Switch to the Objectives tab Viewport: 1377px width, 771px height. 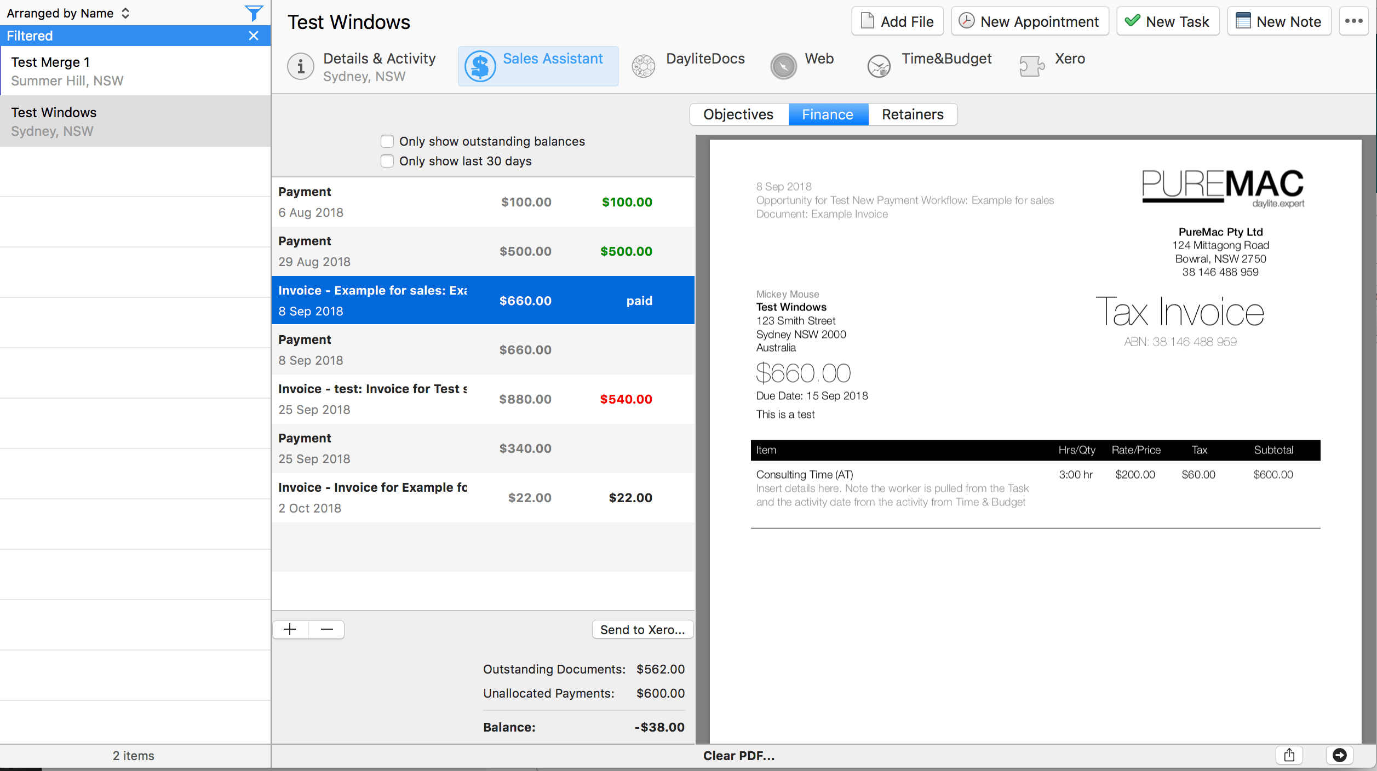738,114
